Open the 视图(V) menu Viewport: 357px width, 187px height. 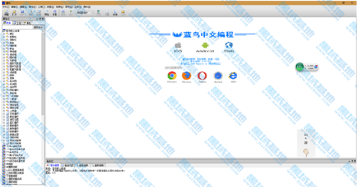pos(60,7)
